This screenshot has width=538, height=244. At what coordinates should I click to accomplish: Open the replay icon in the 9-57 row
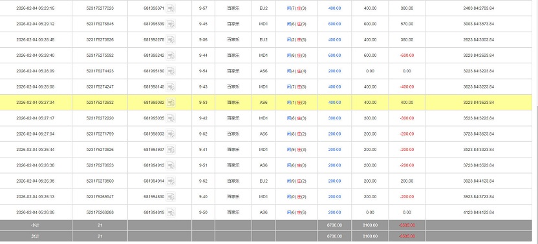[x=171, y=8]
